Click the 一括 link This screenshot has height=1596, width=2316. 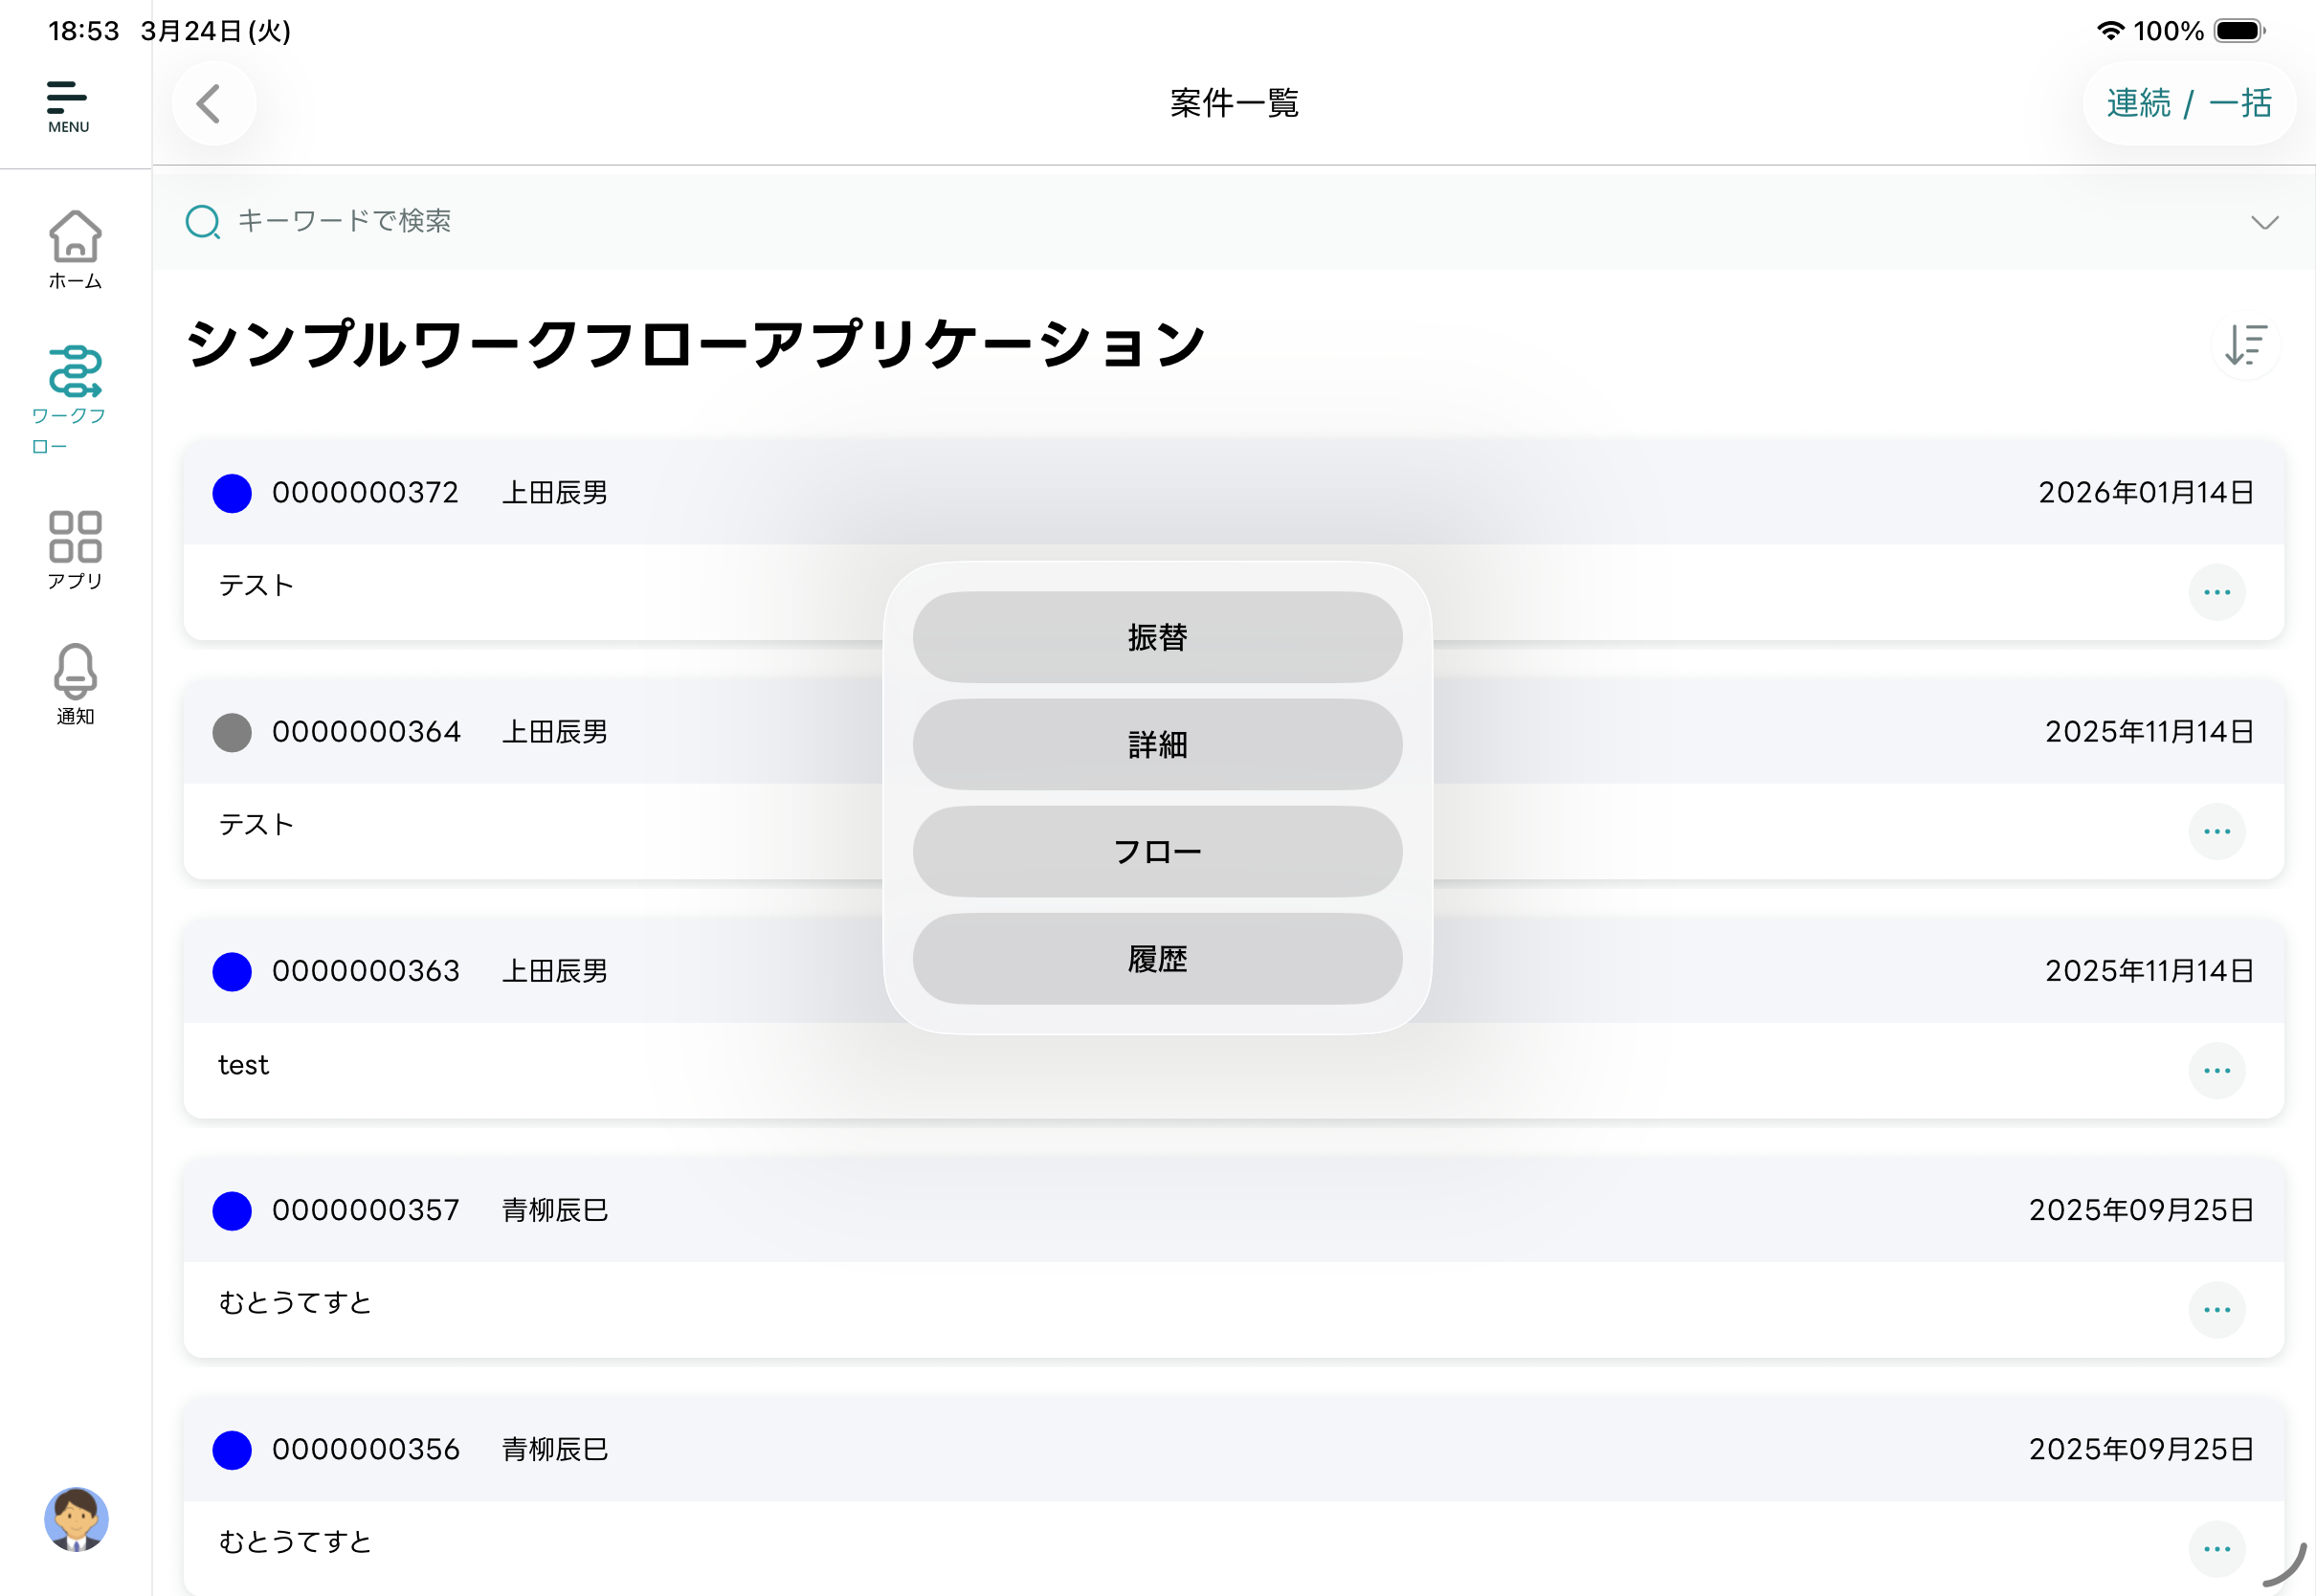2242,103
